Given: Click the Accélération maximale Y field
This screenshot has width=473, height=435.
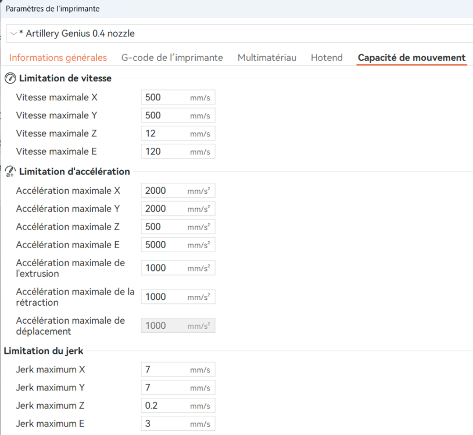Looking at the screenshot, I should click(178, 209).
